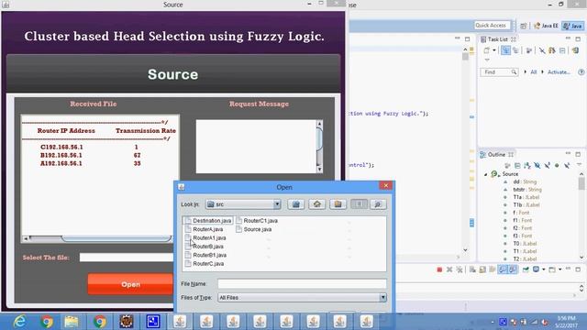Maximize the Outline panel
This screenshot has width=587, height=330.
[x=578, y=154]
